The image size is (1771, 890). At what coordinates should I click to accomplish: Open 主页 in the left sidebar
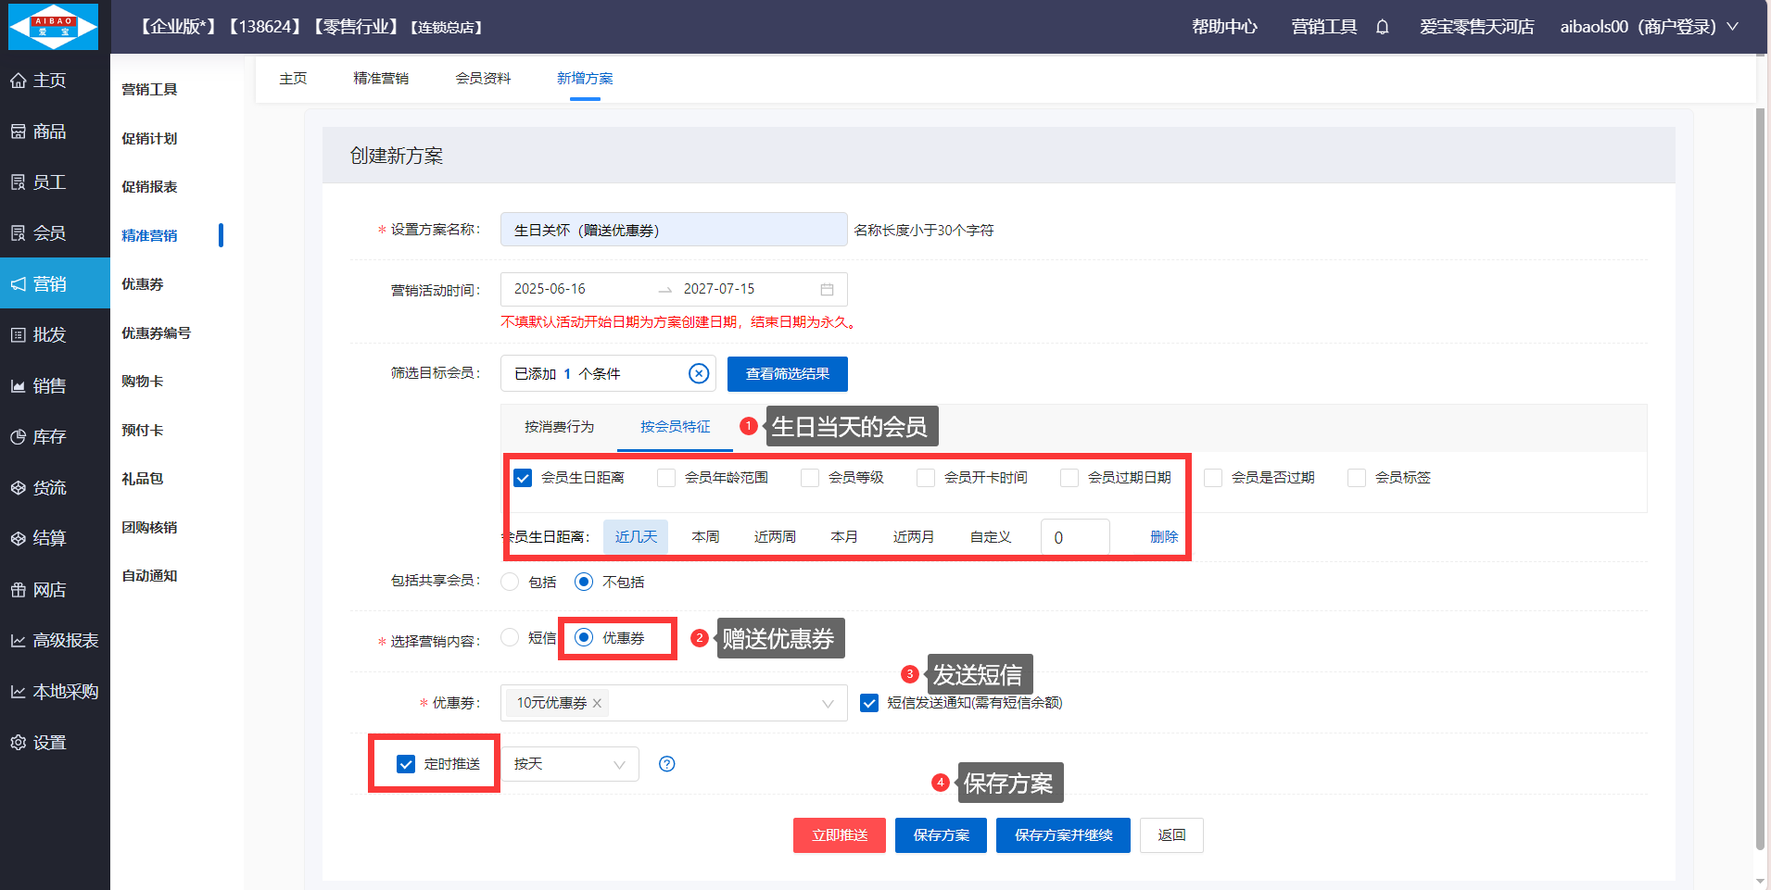(50, 81)
